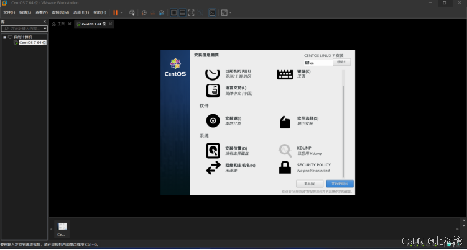Close the 库 library panel
The width and height of the screenshot is (467, 250).
pyautogui.click(x=45, y=22)
